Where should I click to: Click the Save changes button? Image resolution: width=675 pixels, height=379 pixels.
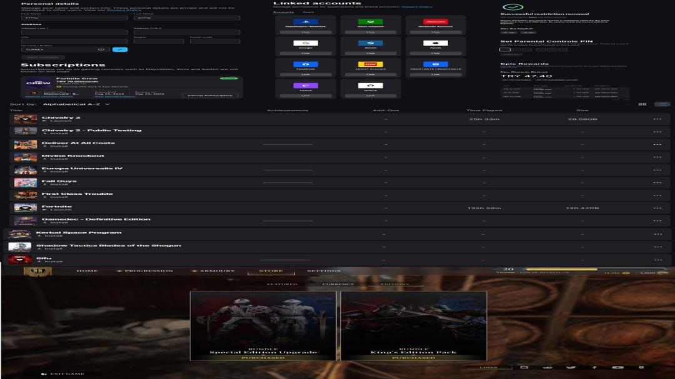point(43,57)
